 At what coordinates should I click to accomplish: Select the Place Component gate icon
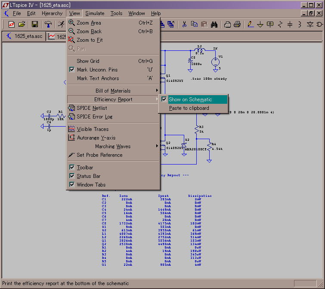319,24
